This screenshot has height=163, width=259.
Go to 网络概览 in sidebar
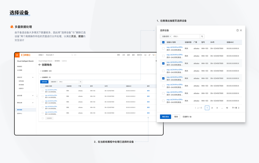(20, 67)
